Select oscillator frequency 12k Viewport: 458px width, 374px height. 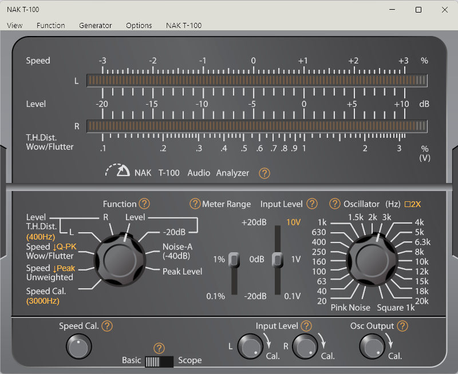[x=422, y=272]
